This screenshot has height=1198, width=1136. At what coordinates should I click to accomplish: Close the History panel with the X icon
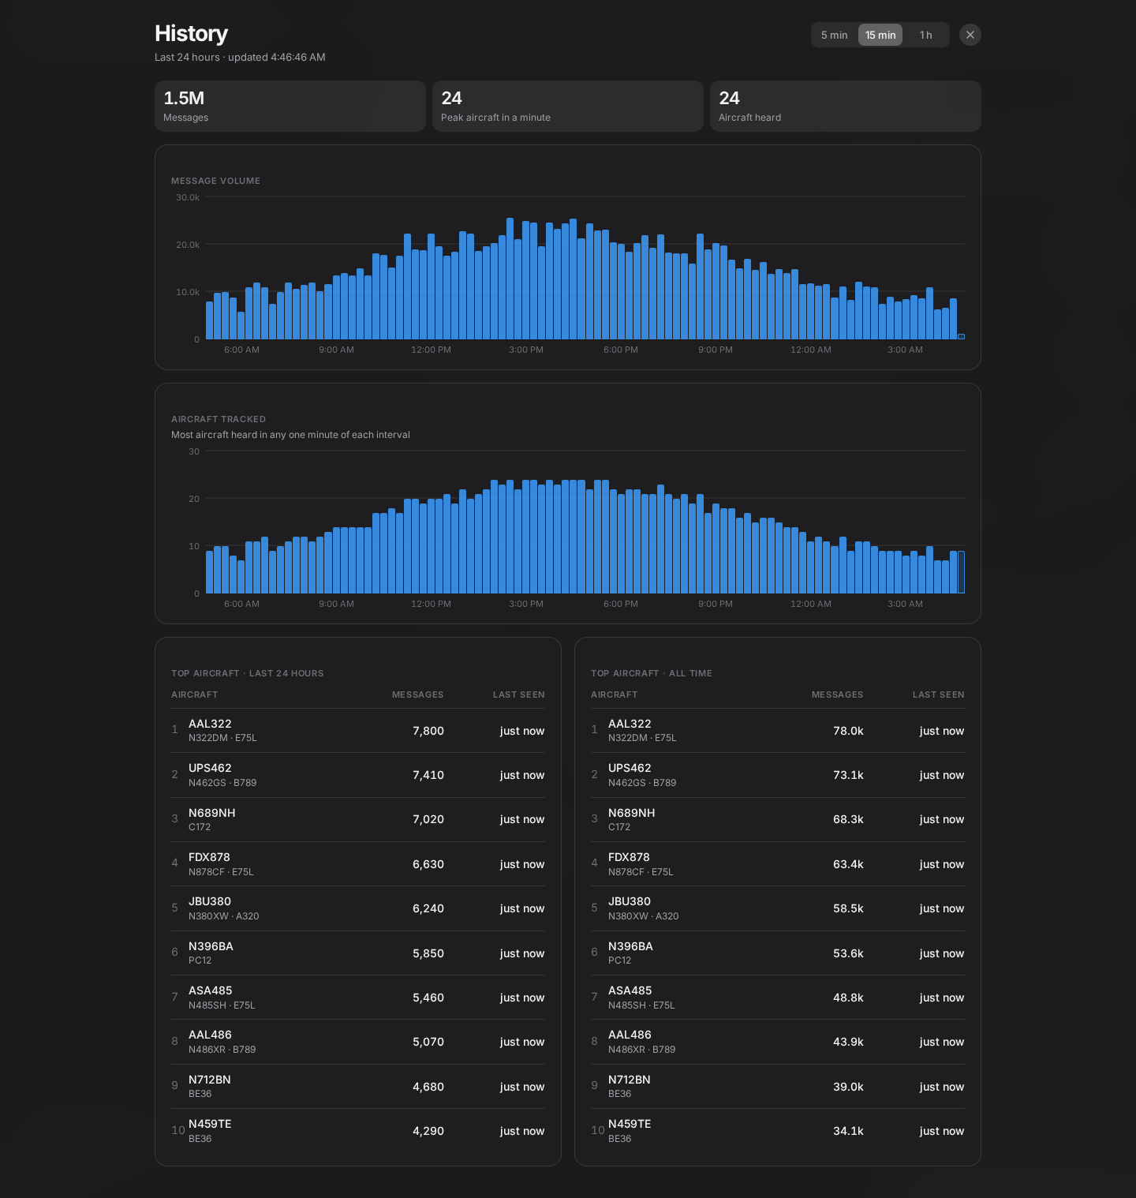pyautogui.click(x=970, y=35)
